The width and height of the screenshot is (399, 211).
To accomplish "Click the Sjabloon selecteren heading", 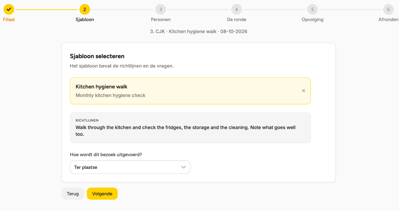I will (97, 56).
